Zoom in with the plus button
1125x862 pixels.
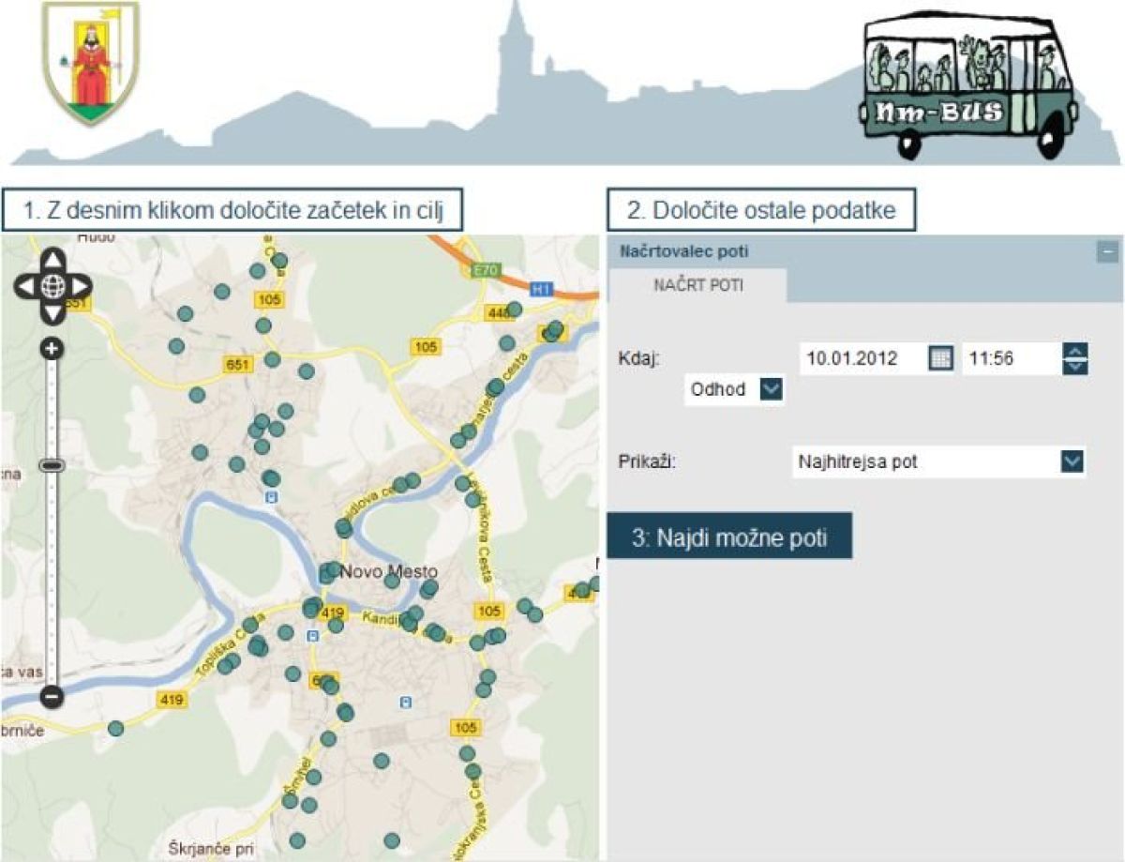click(x=52, y=349)
